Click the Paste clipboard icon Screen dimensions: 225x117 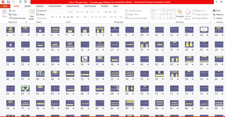(4, 12)
